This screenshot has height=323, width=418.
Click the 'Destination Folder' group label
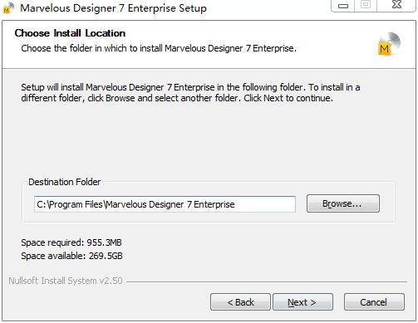(x=65, y=182)
